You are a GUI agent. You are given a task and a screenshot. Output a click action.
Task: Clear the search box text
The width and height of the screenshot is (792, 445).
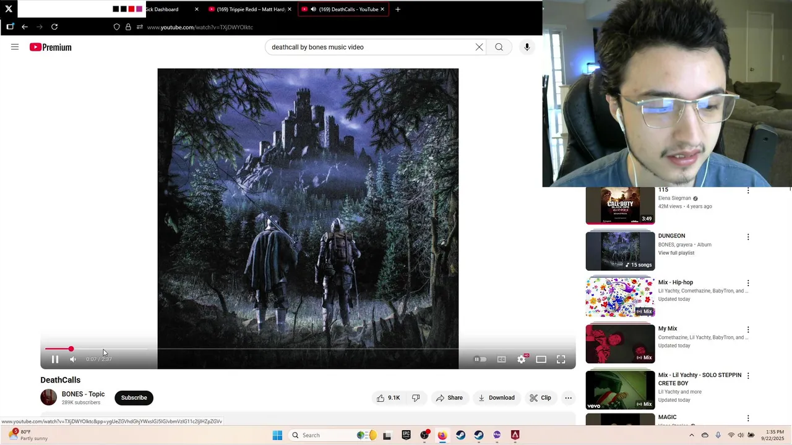coord(480,47)
